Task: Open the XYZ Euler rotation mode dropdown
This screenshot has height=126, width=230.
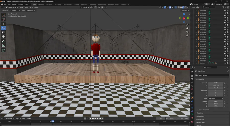Action: [x=216, y=99]
